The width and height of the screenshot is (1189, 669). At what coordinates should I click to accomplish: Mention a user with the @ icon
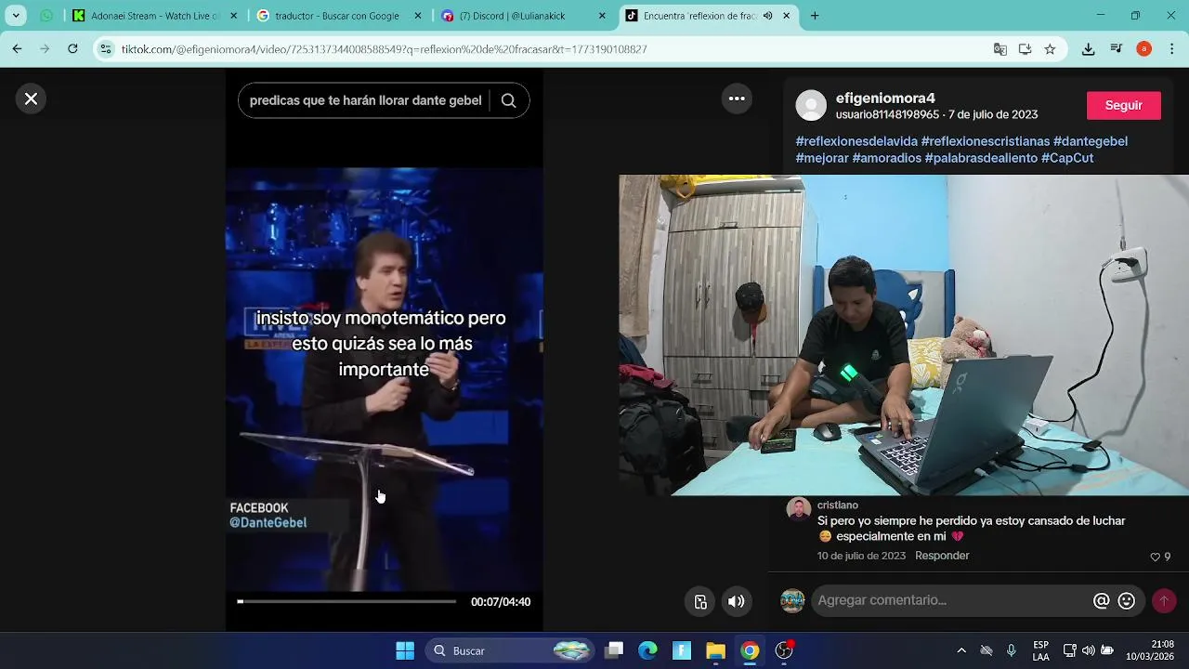pyautogui.click(x=1102, y=601)
